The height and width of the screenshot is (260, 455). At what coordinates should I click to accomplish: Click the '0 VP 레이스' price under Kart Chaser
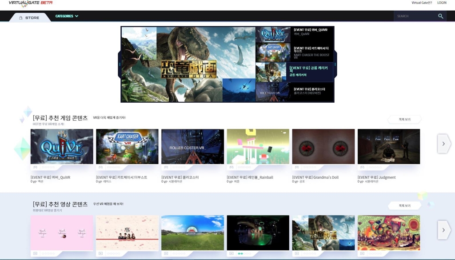pos(104,182)
